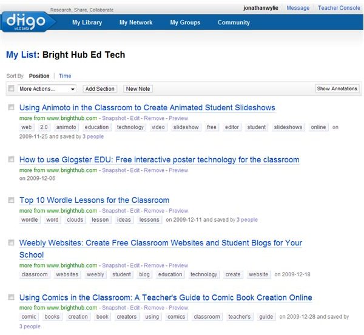Open the My Library menu
This screenshot has width=364, height=335.
coord(87,22)
